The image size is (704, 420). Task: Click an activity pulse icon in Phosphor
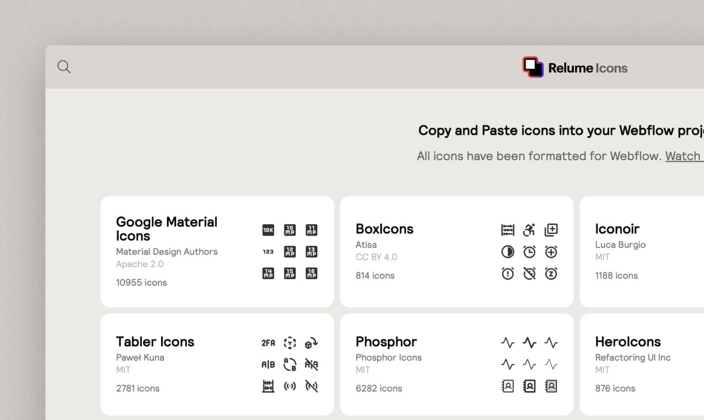click(508, 342)
